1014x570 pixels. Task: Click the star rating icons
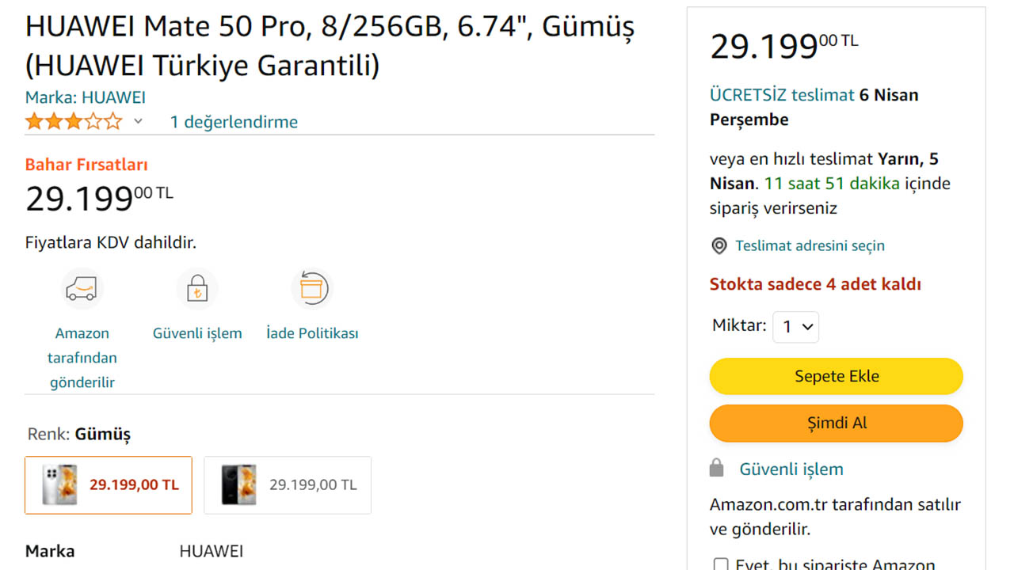74,122
